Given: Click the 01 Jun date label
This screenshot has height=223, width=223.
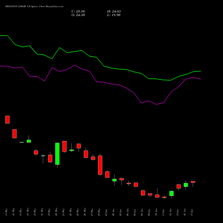Looking at the screenshot, I should [x=106, y=212].
